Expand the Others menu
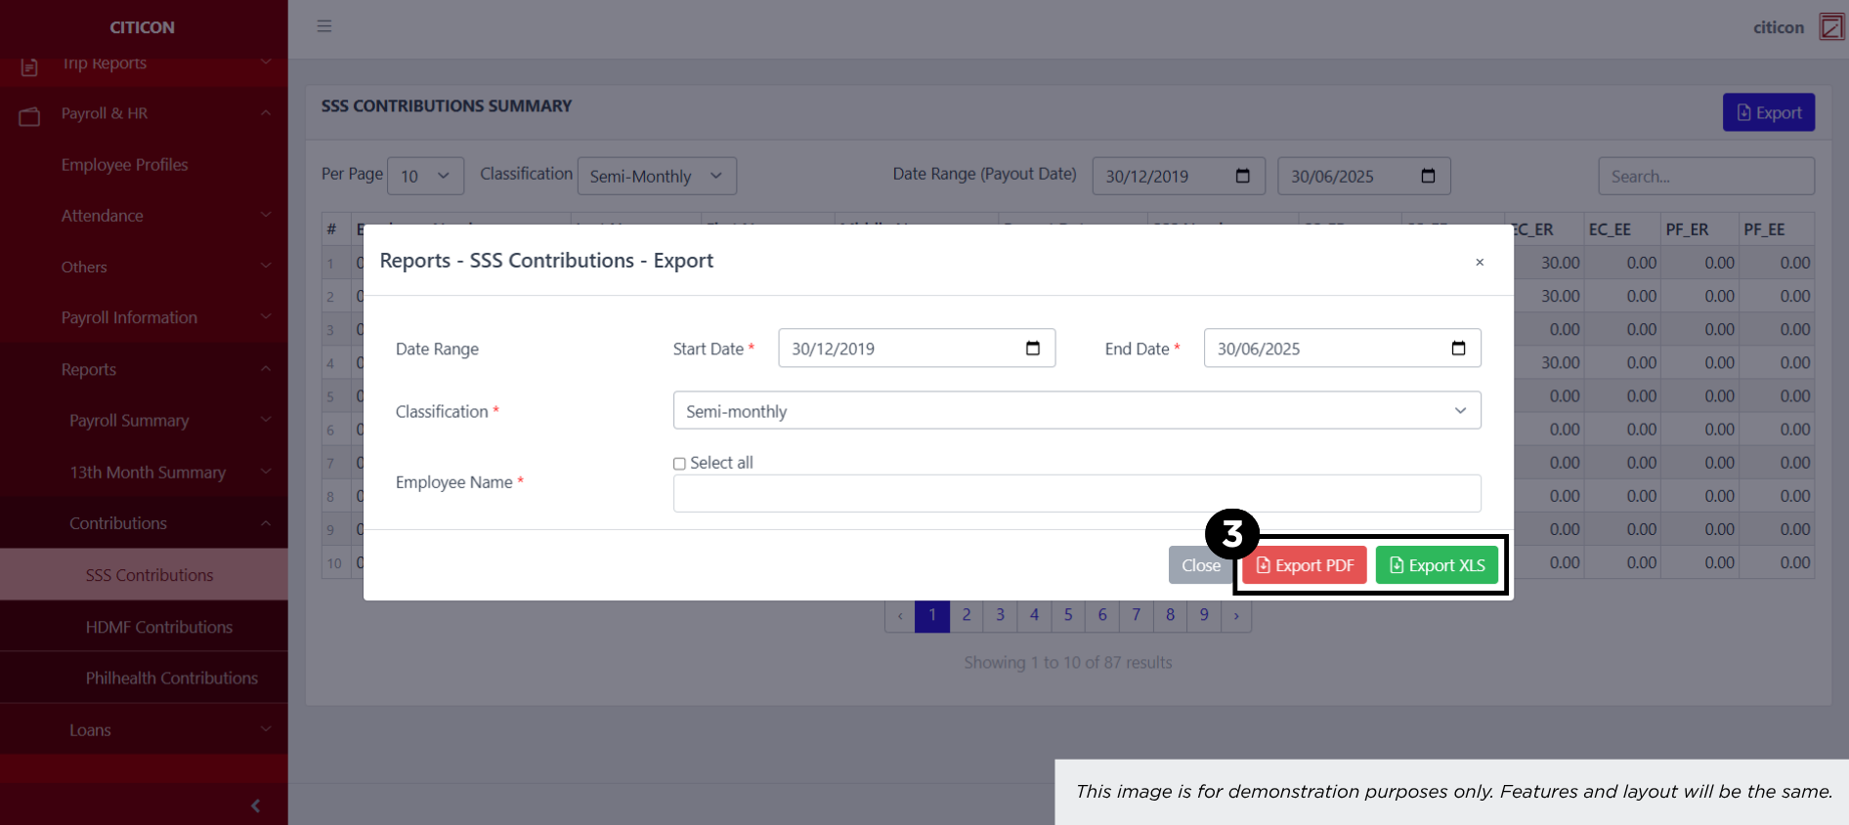1849x825 pixels. click(x=144, y=267)
